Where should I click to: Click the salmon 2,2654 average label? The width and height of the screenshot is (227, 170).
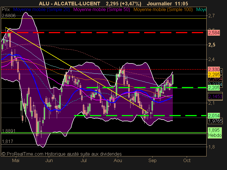click(215, 79)
